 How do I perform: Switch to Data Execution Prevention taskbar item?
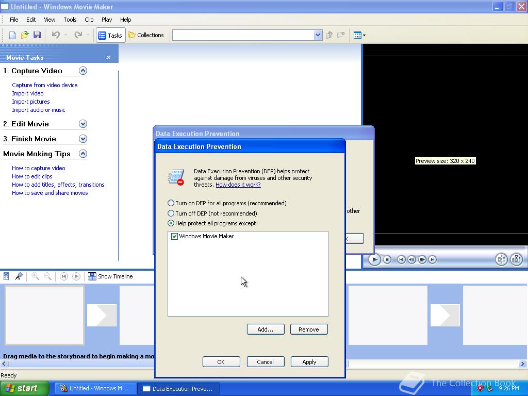pyautogui.click(x=178, y=389)
